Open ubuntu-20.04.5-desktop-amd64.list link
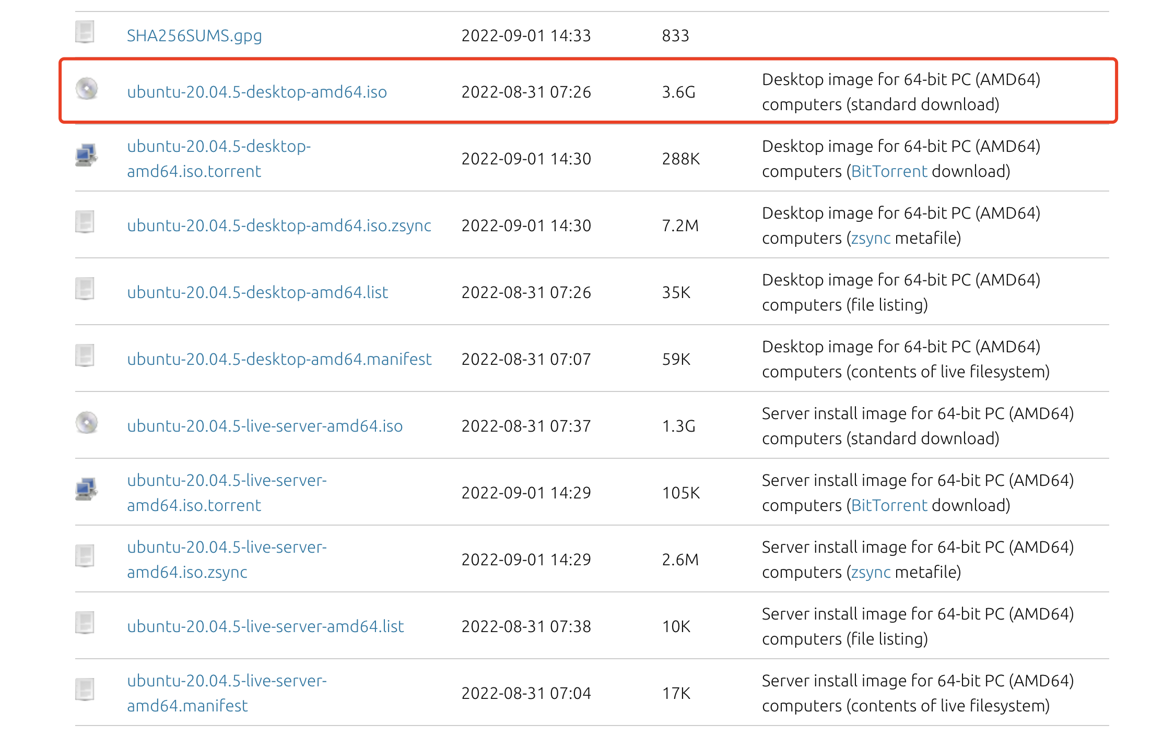The image size is (1175, 737). point(257,292)
